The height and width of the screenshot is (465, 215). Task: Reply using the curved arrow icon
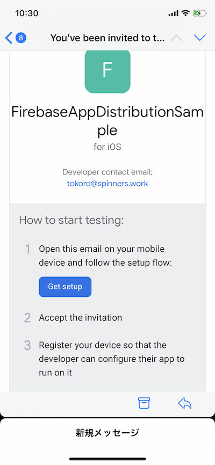[185, 403]
